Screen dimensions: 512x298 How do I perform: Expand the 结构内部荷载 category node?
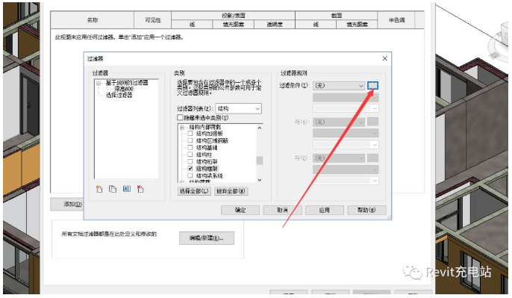pyautogui.click(x=182, y=128)
